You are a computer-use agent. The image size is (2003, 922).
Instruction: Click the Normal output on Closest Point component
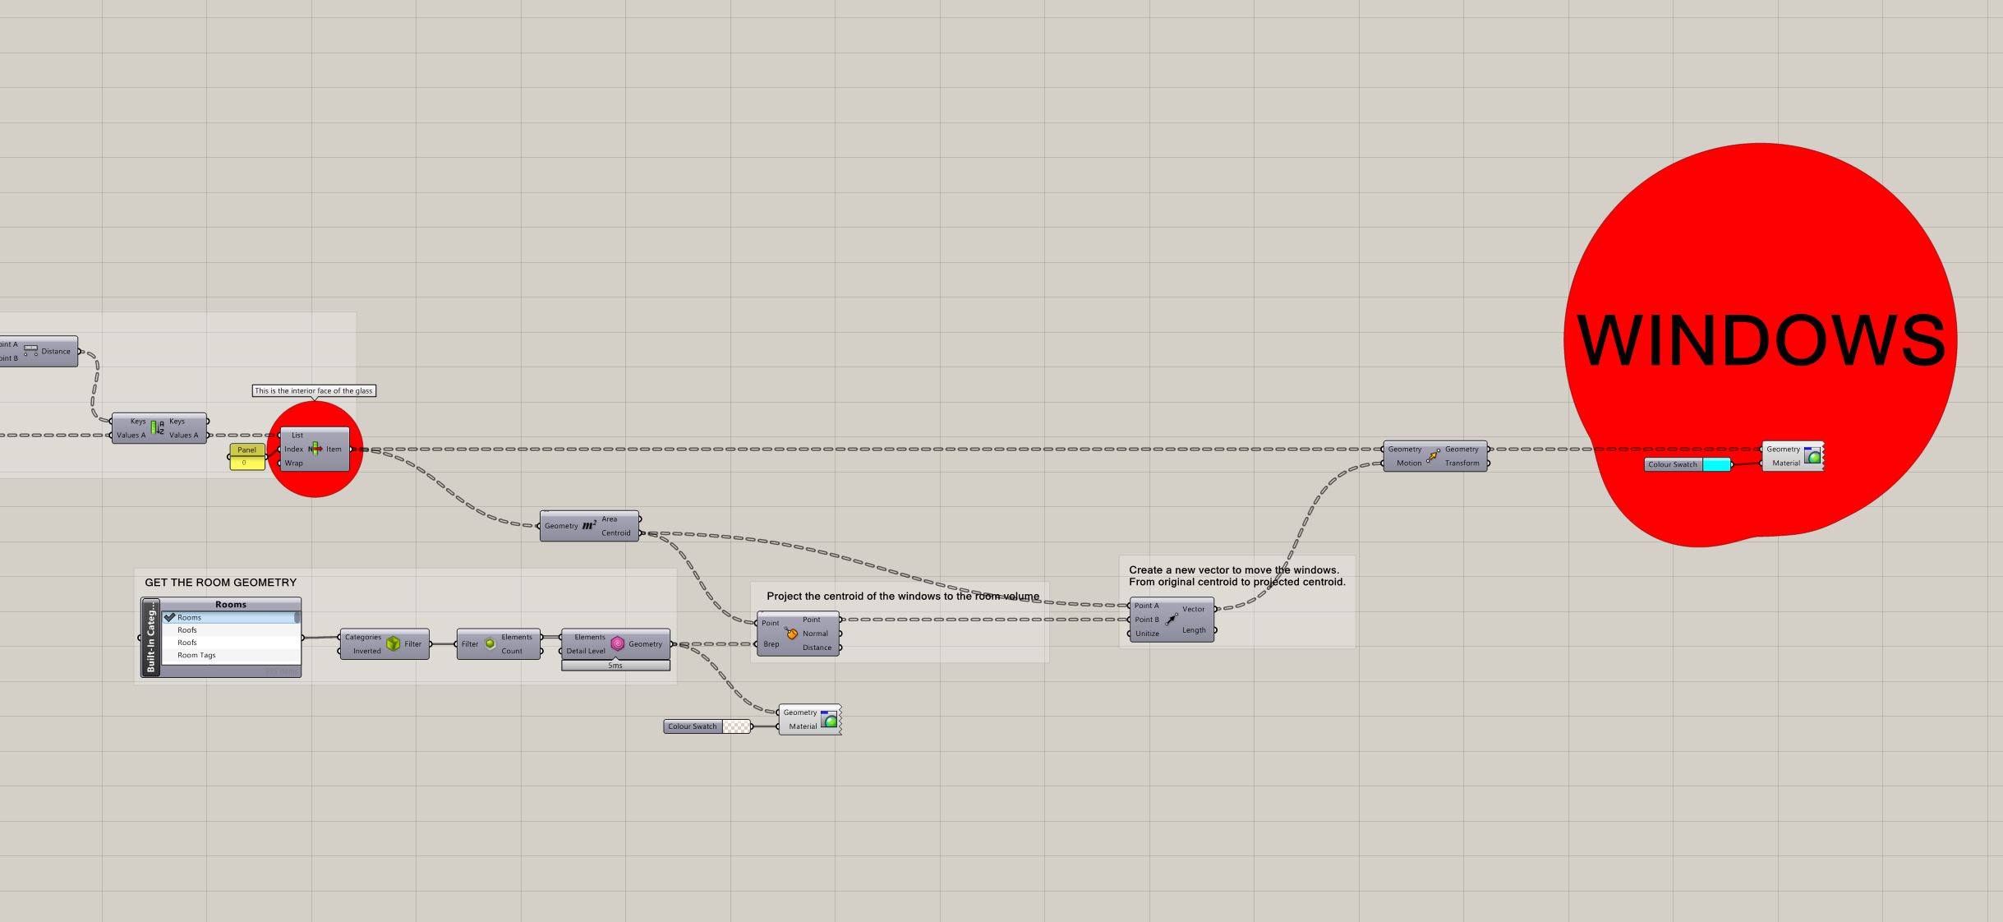click(x=815, y=634)
